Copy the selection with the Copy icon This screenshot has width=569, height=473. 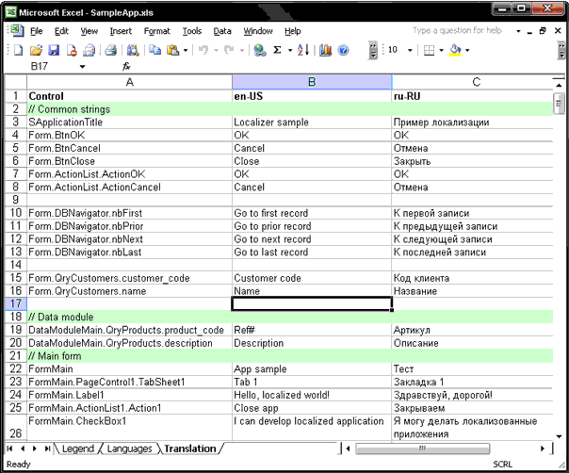pyautogui.click(x=155, y=50)
